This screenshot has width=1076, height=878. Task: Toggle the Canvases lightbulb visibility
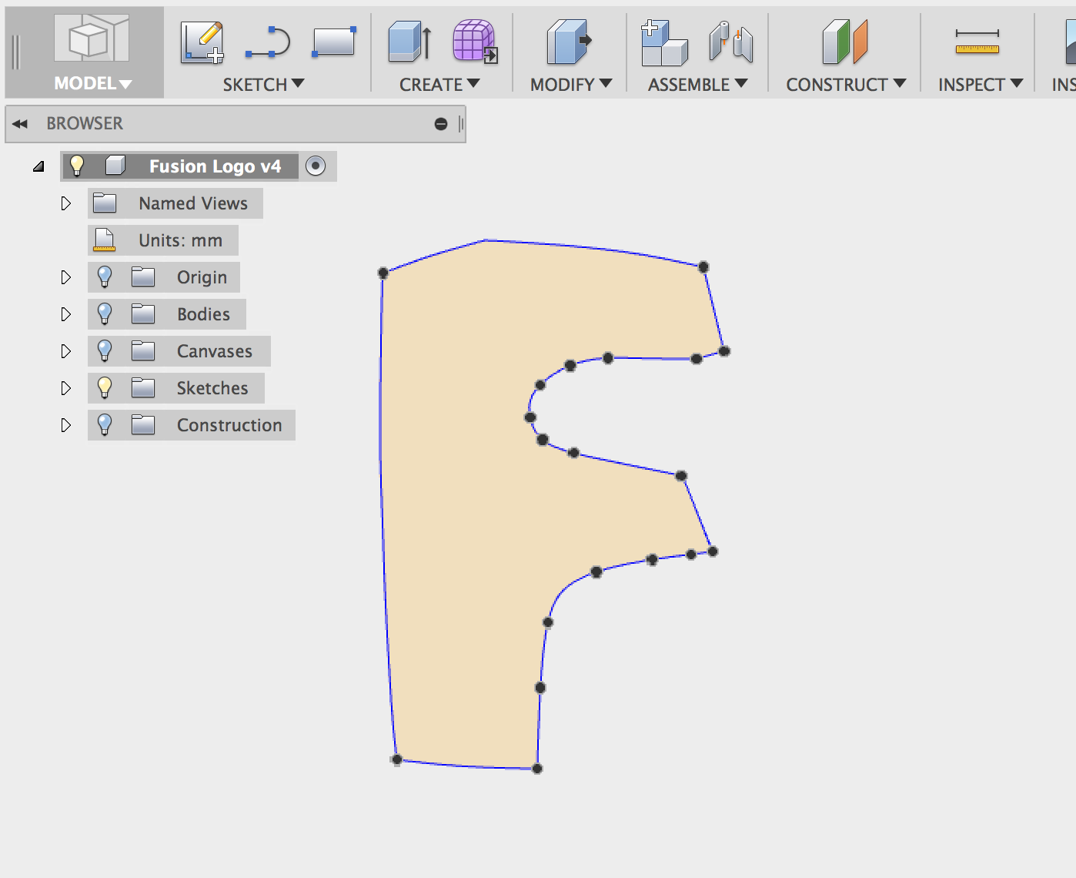coord(105,351)
